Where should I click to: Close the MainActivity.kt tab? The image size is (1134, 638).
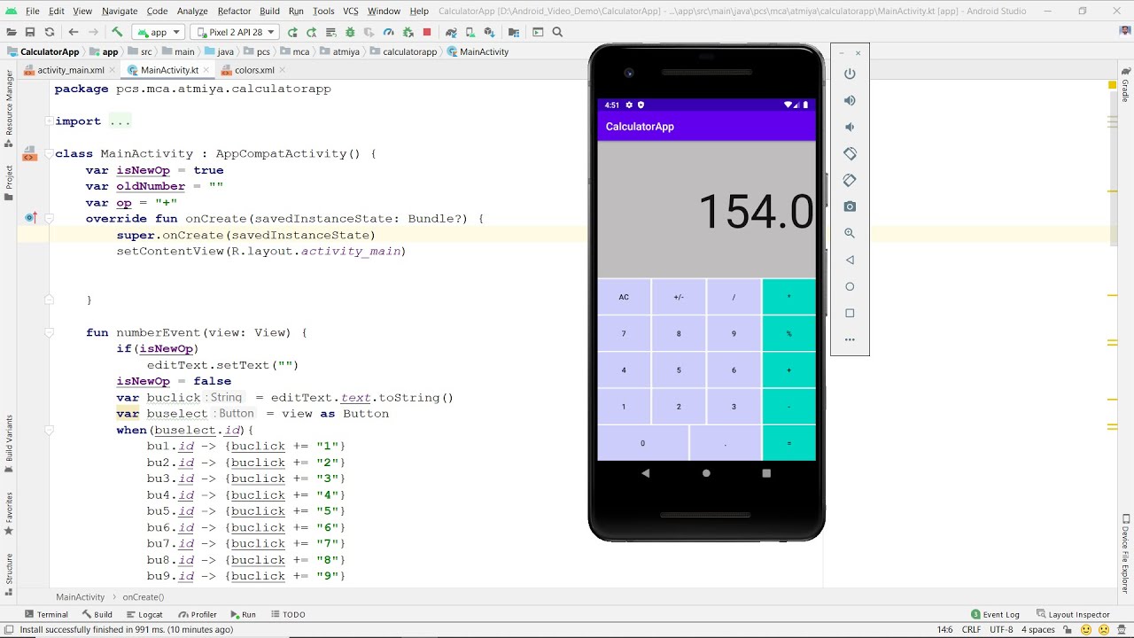(208, 70)
